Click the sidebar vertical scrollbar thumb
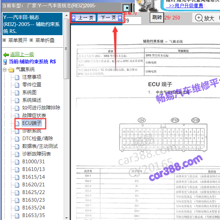220x220 pixels. (x=67, y=49)
